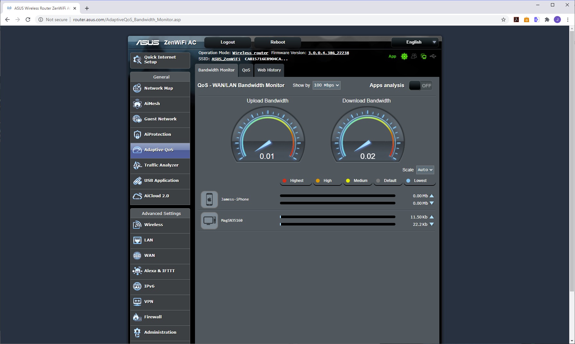Expand the Show by 100 Mbps dropdown

(x=326, y=85)
